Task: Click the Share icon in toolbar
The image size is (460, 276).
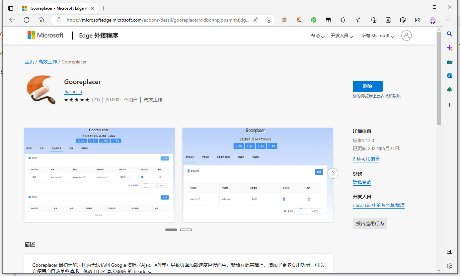Action: coord(418,20)
